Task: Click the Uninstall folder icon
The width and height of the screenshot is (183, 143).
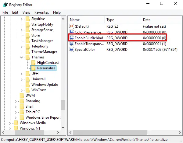Action: [27, 79]
